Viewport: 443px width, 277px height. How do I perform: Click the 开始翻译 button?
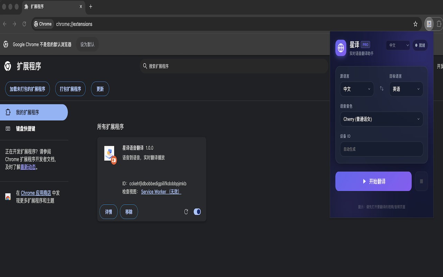pos(373,181)
